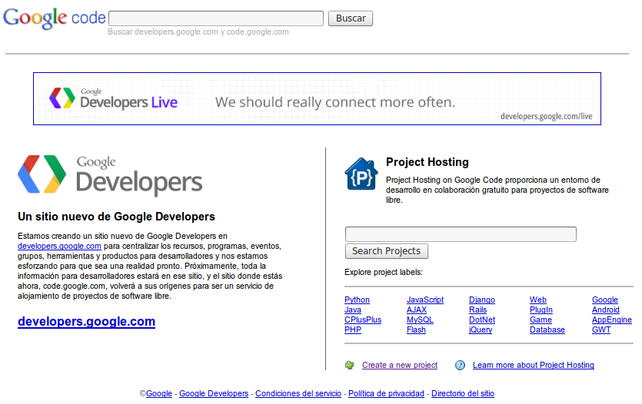Click the Search Projects button
This screenshot has width=642, height=404.
click(x=387, y=251)
